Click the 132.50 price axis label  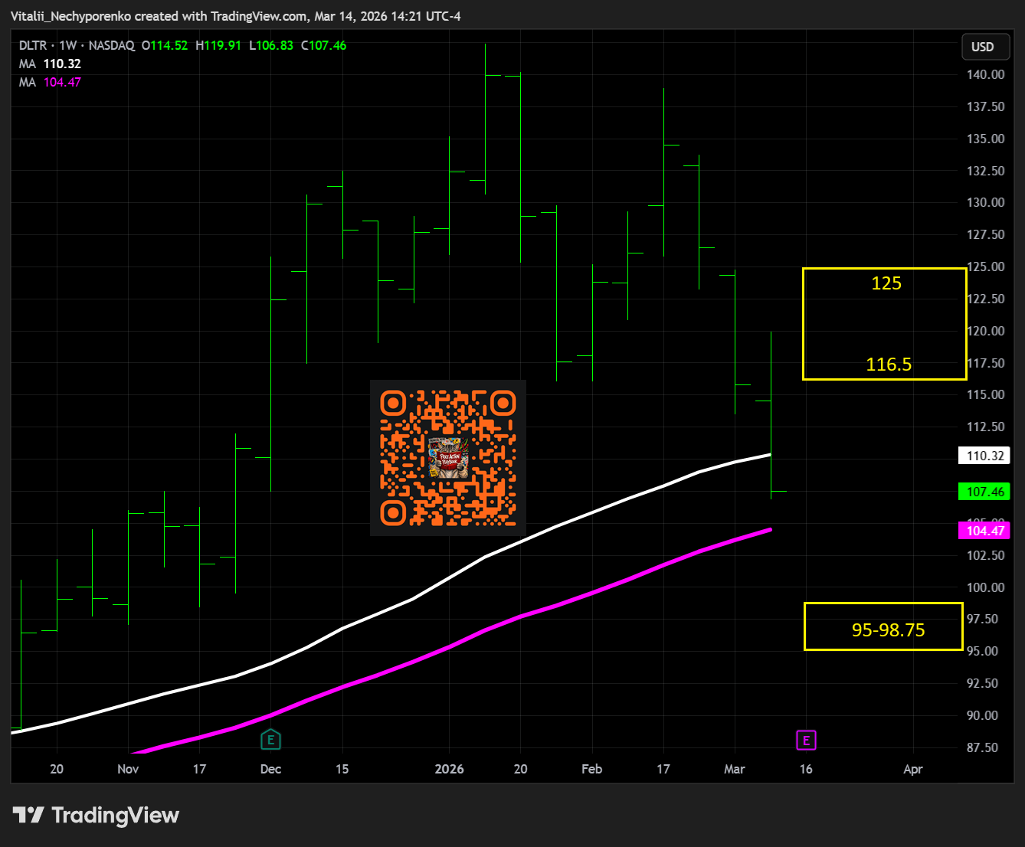click(x=986, y=171)
